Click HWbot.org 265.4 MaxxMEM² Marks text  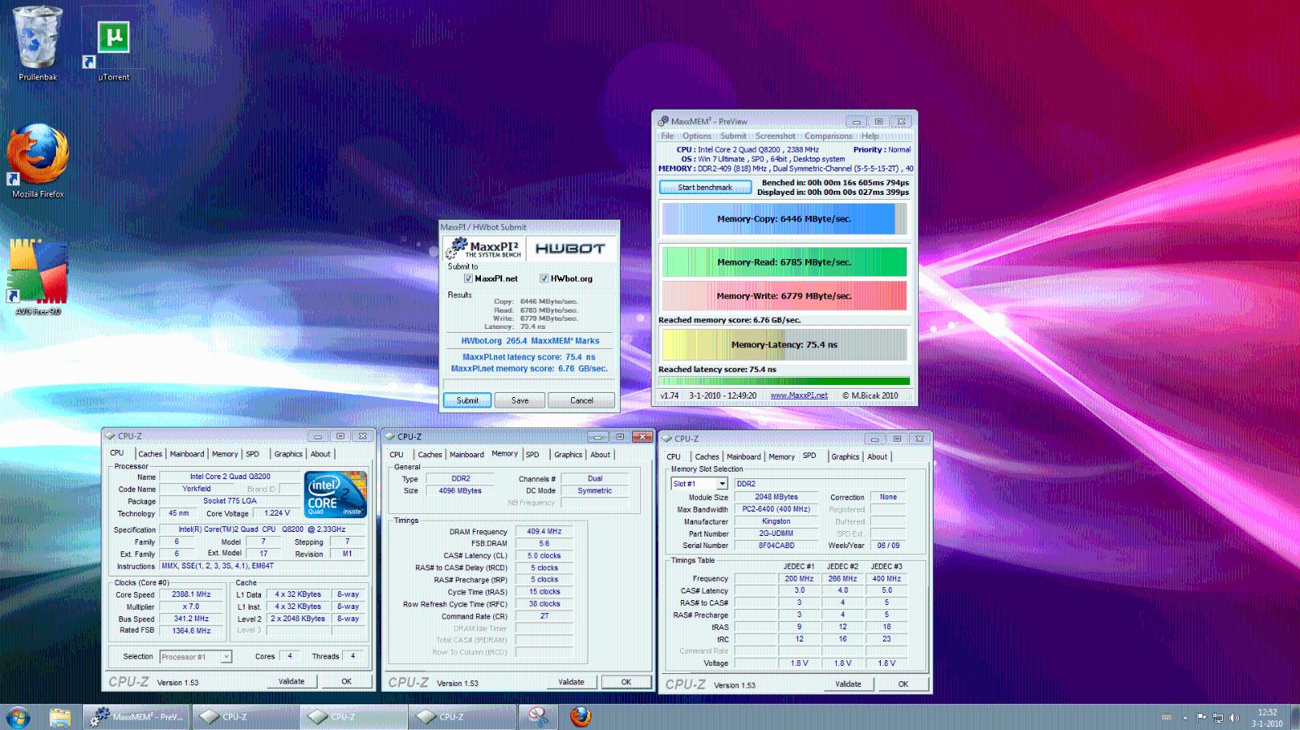click(530, 341)
